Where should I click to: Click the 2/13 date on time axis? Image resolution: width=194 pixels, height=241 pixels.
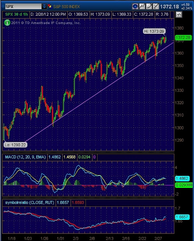click(110, 238)
